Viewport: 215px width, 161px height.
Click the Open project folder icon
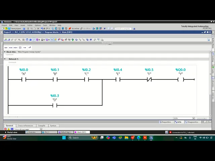6,29
